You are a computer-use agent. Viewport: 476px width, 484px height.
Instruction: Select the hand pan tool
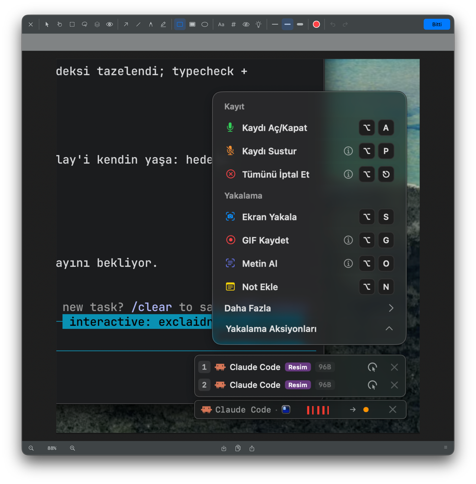(x=60, y=25)
